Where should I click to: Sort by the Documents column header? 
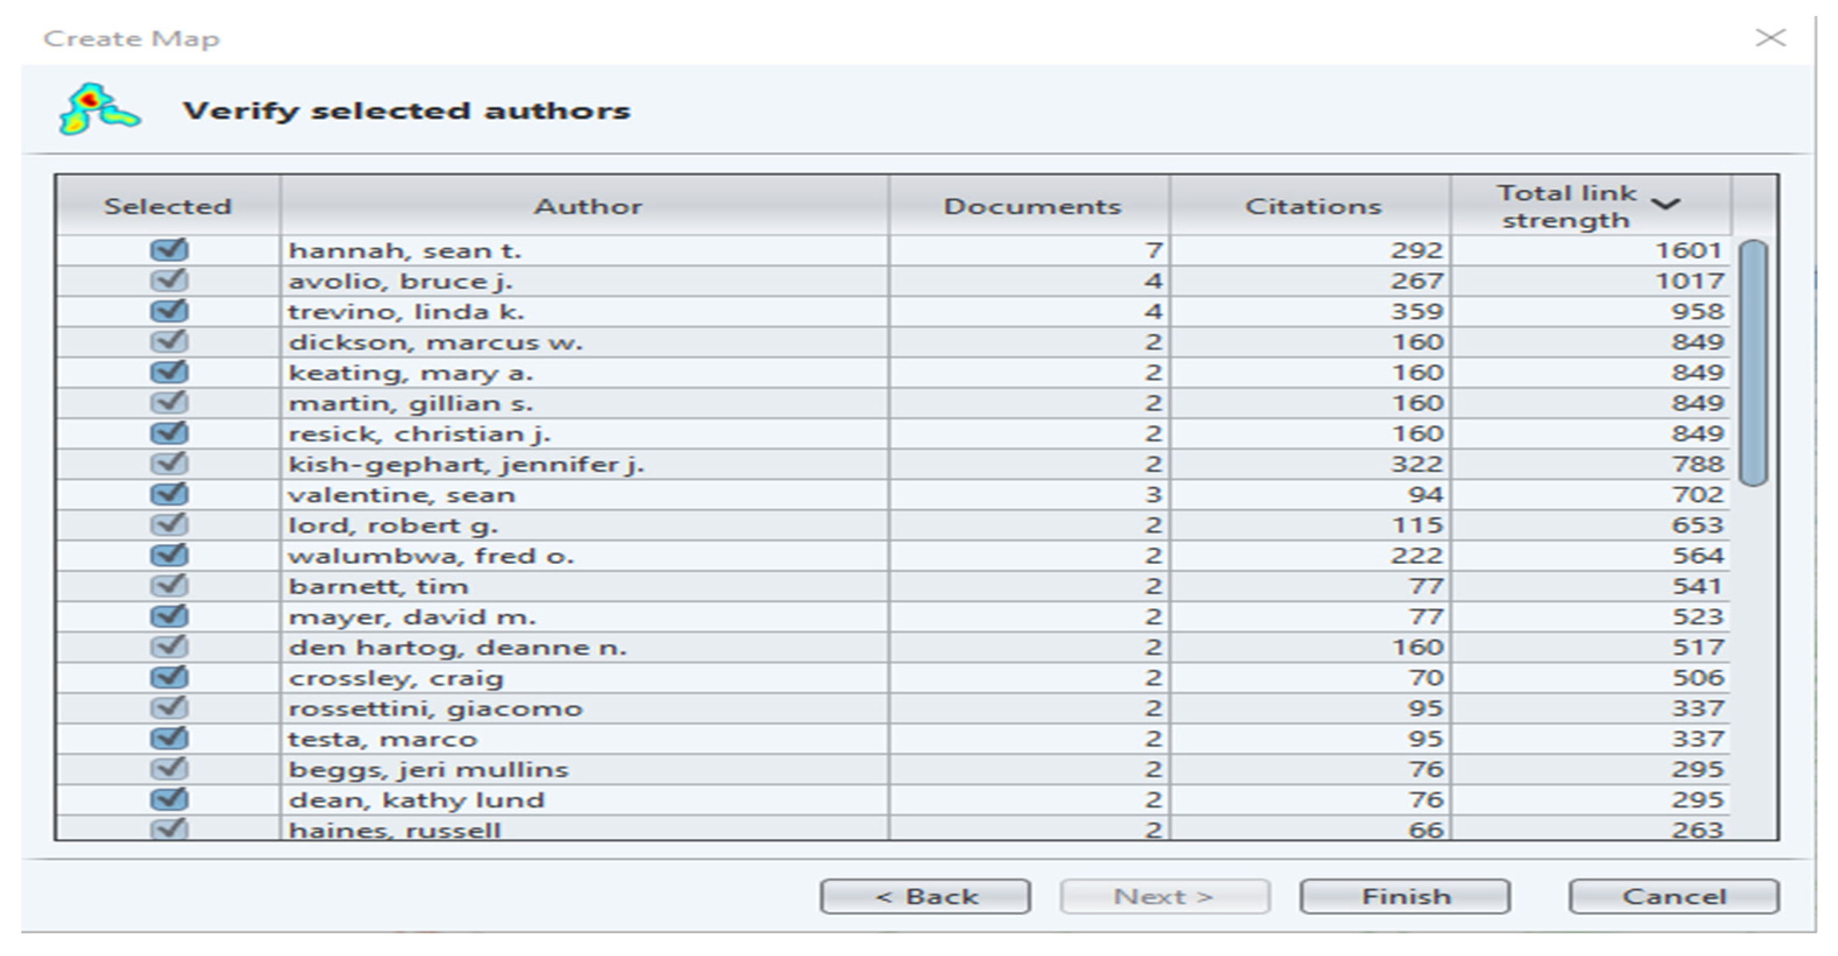tap(1032, 207)
